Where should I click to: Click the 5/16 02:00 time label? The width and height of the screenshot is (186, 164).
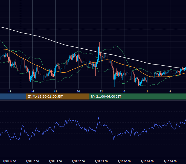147,161
